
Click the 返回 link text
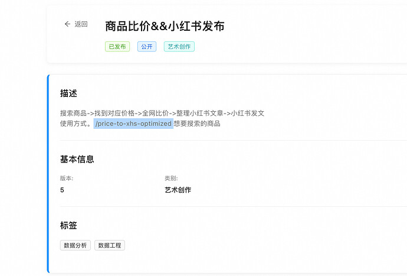click(x=81, y=24)
